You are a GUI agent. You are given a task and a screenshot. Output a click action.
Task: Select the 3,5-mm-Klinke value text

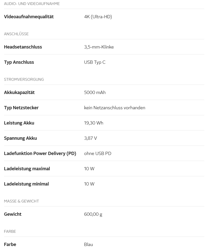point(99,47)
